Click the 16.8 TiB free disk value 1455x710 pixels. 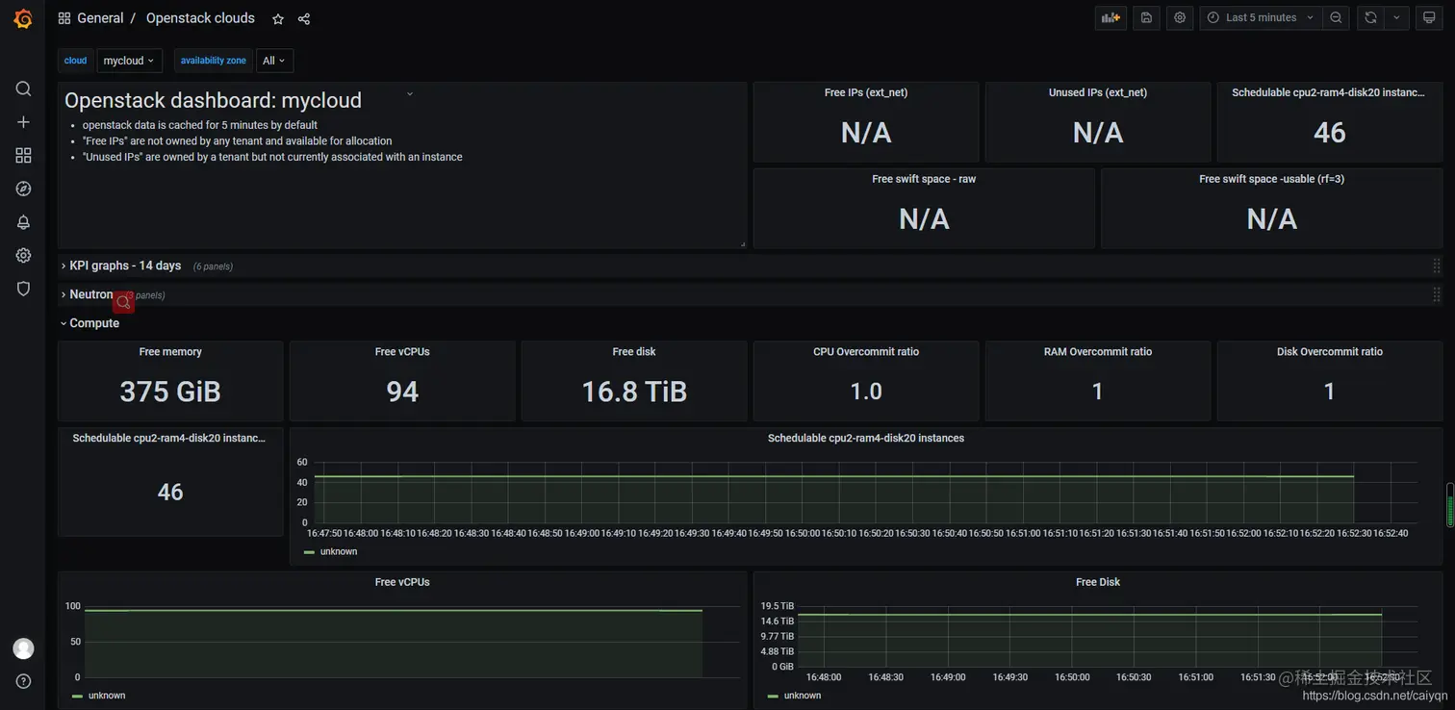(x=634, y=392)
